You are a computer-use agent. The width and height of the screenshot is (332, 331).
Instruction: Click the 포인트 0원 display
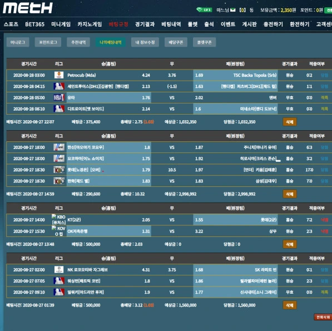311,10
